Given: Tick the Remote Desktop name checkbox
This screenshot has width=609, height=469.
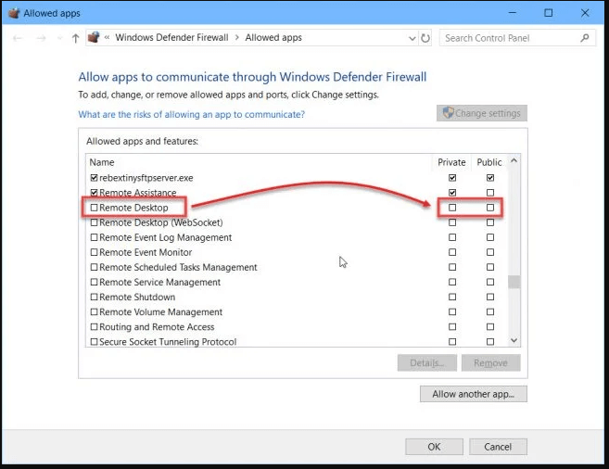Looking at the screenshot, I should [94, 208].
